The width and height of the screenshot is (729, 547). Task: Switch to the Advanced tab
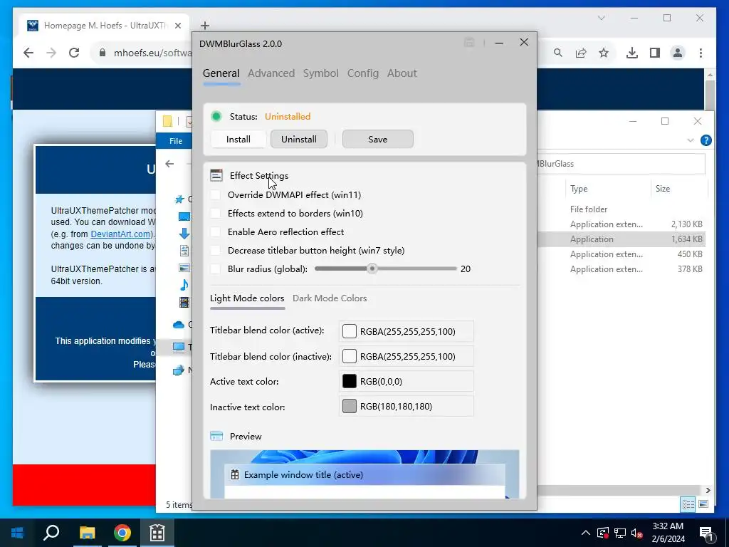click(271, 73)
